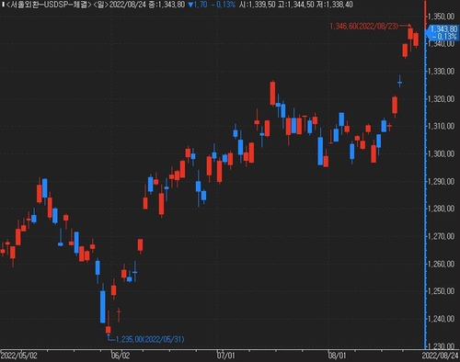Click the -0.13% change in the header
This screenshot has width=460, height=362.
point(224,5)
